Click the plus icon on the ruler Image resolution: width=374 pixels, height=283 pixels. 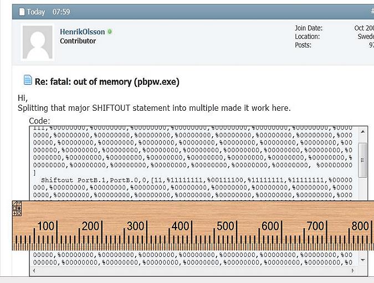[x=14, y=213]
